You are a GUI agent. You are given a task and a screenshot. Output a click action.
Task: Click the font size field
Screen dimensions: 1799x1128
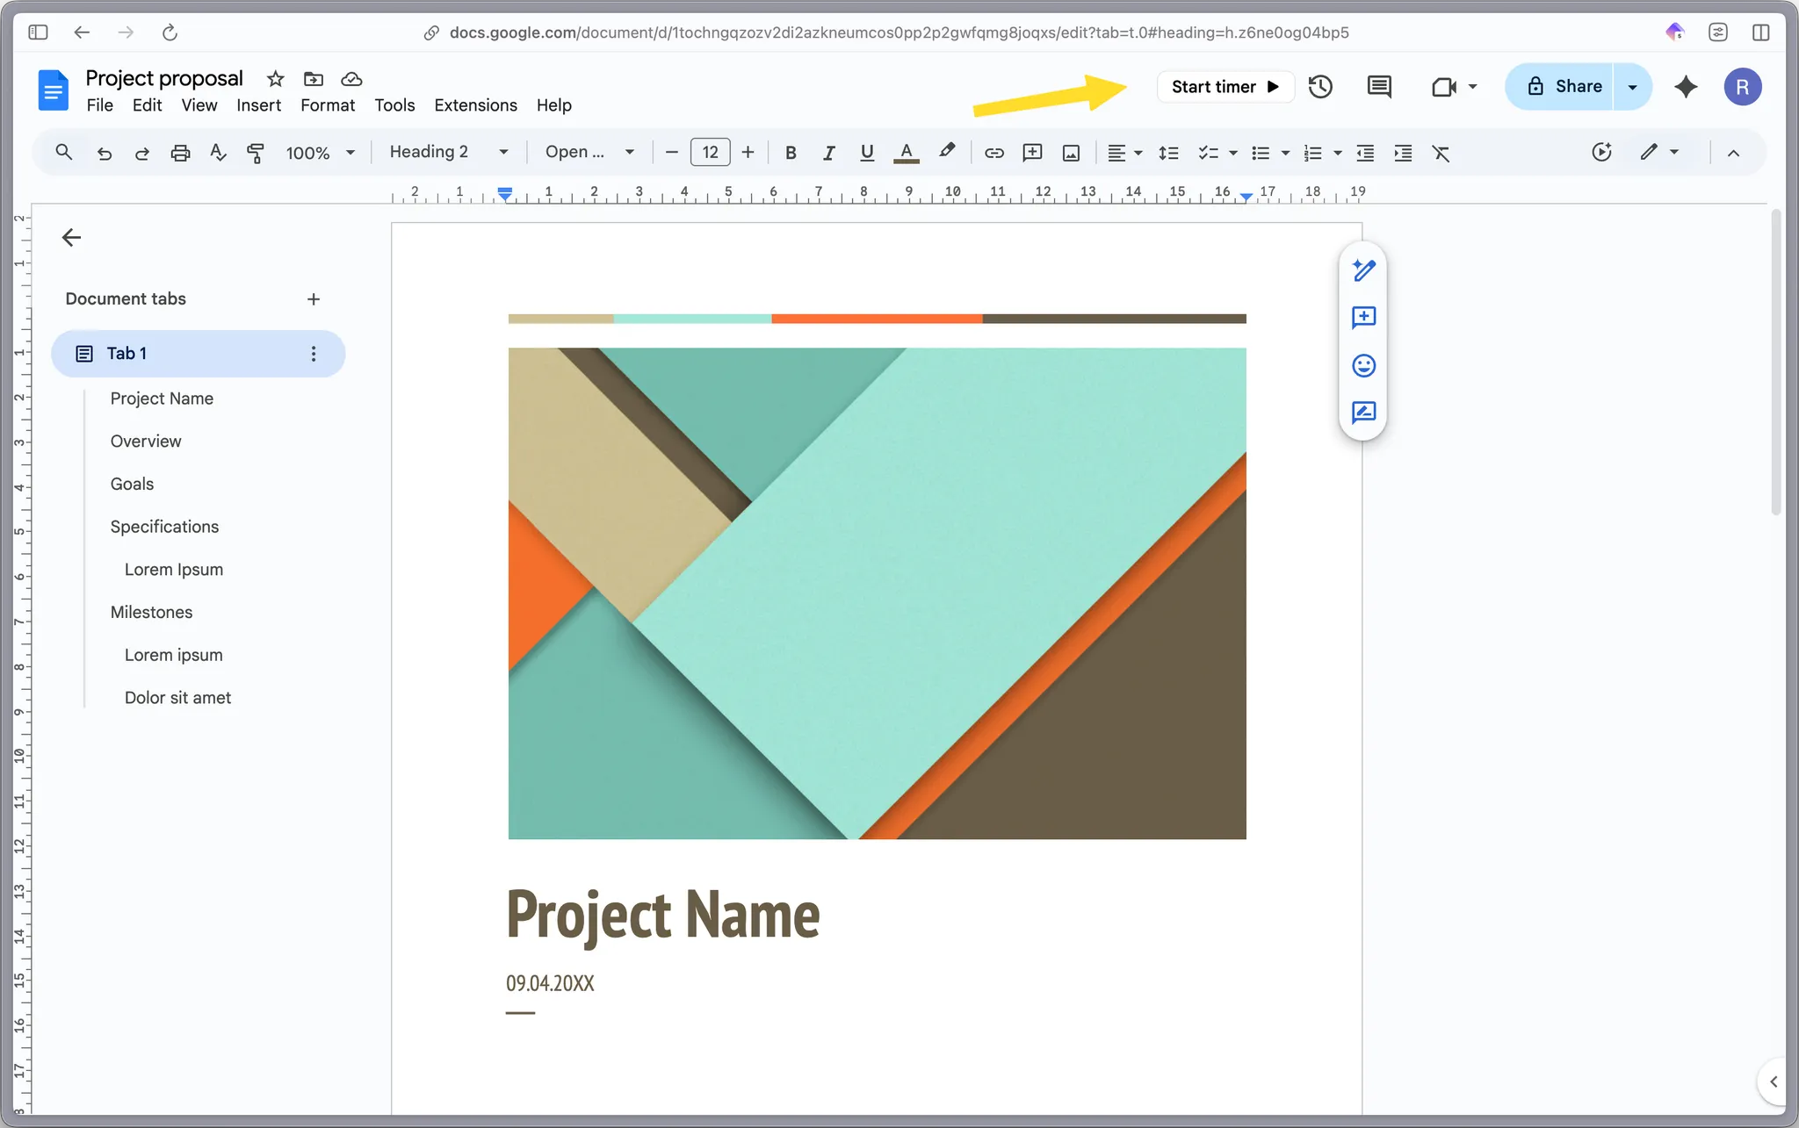point(710,153)
